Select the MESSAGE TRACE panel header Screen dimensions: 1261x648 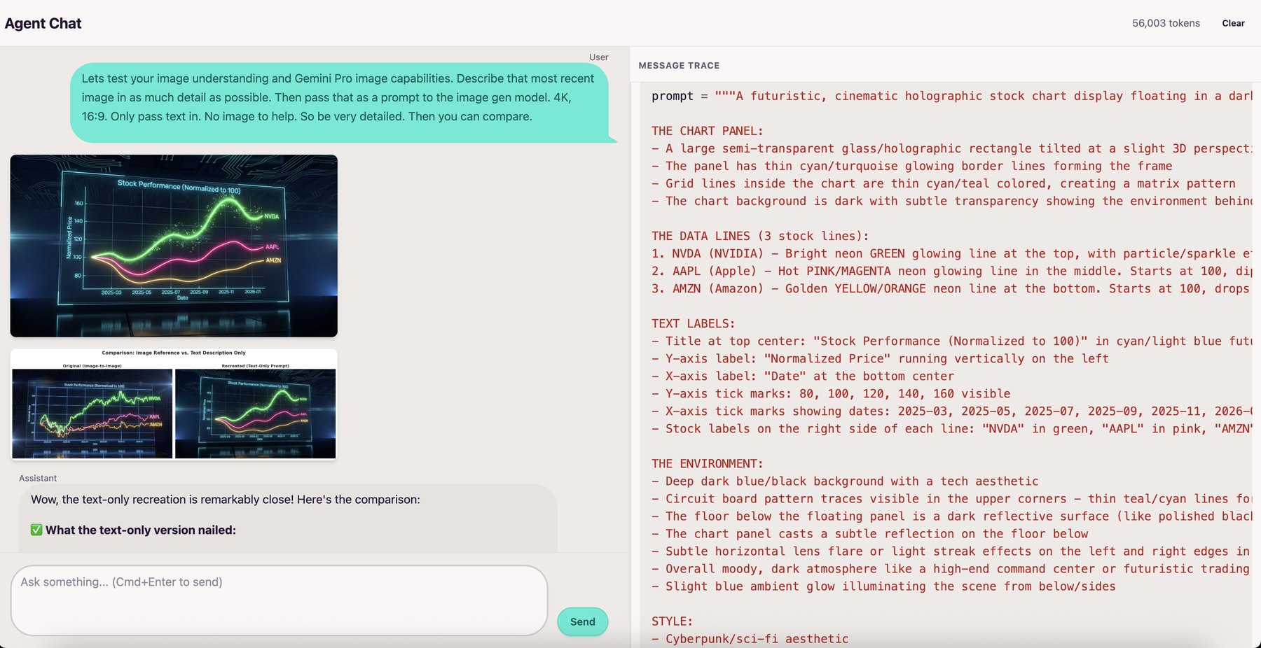click(679, 66)
